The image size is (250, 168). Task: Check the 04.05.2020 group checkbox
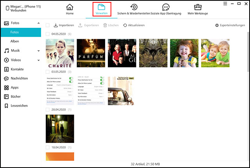(x=48, y=34)
